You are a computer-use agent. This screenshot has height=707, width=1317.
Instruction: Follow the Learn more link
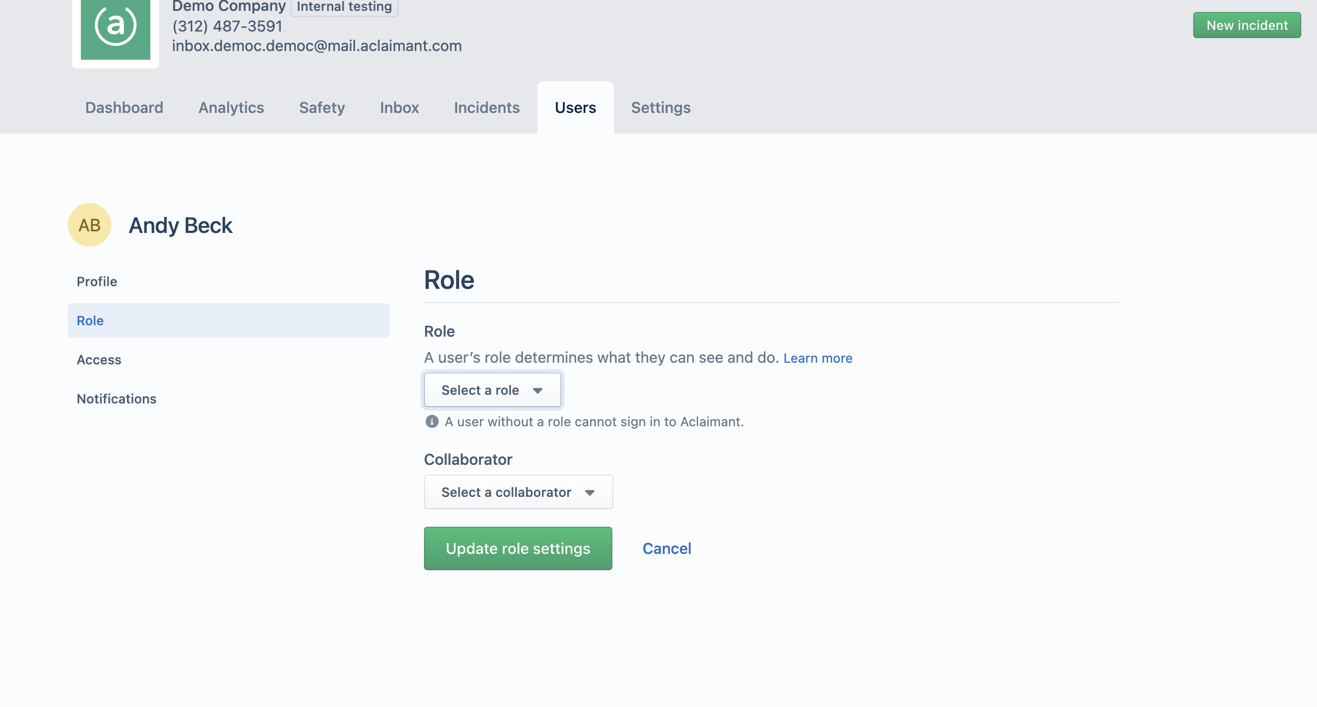pos(818,358)
